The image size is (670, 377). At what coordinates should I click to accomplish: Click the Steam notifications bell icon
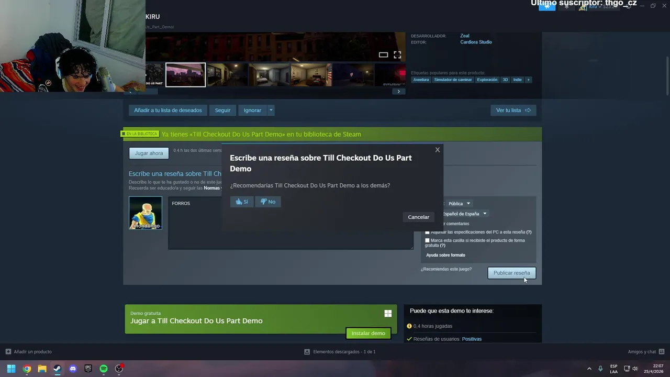pyautogui.click(x=567, y=6)
